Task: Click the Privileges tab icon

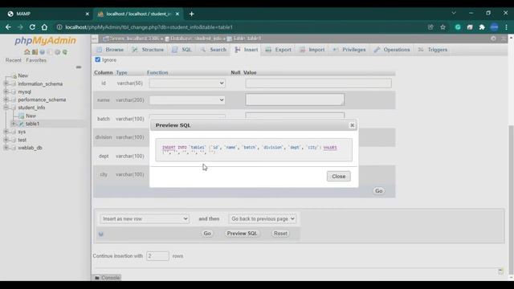Action: [x=336, y=50]
